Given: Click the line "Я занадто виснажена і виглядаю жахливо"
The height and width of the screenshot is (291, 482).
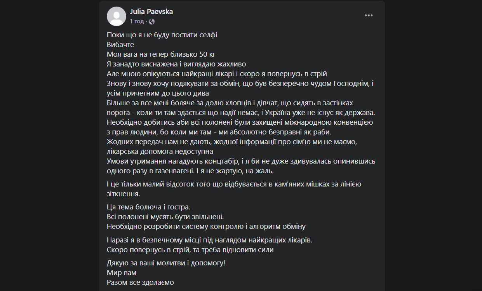Looking at the screenshot, I should click(x=176, y=64).
